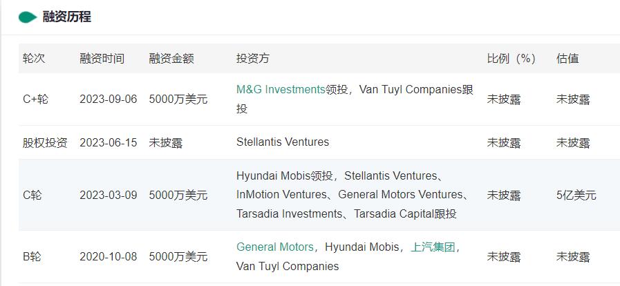The width and height of the screenshot is (620, 286).
Task: Click the 轮次 column header
Action: (34, 59)
